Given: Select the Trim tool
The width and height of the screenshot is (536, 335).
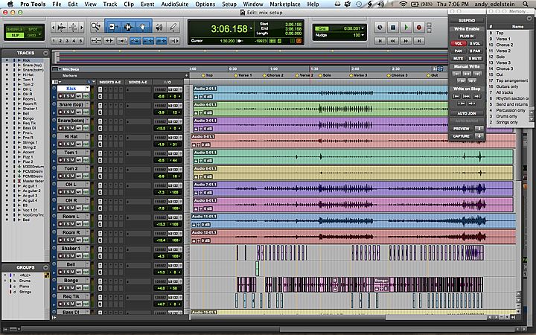Looking at the screenshot, I should pos(112,27).
